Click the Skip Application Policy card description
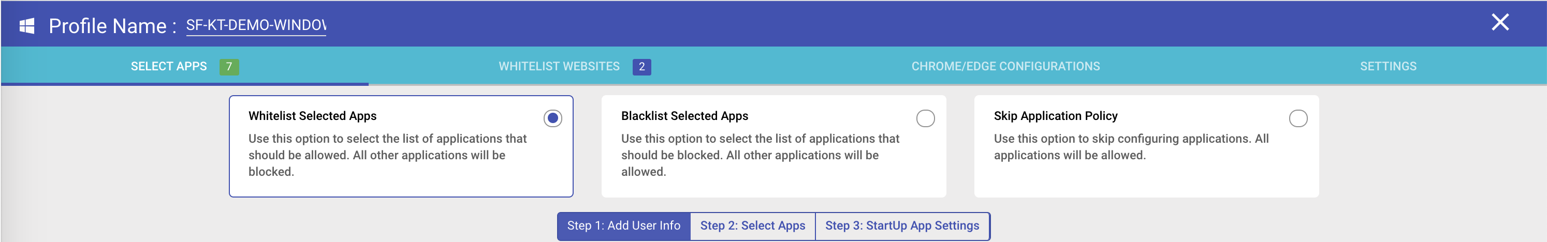The width and height of the screenshot is (1547, 242). (1131, 146)
